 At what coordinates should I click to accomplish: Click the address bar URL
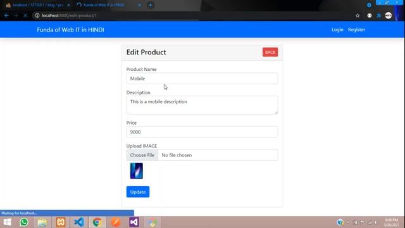click(x=69, y=15)
